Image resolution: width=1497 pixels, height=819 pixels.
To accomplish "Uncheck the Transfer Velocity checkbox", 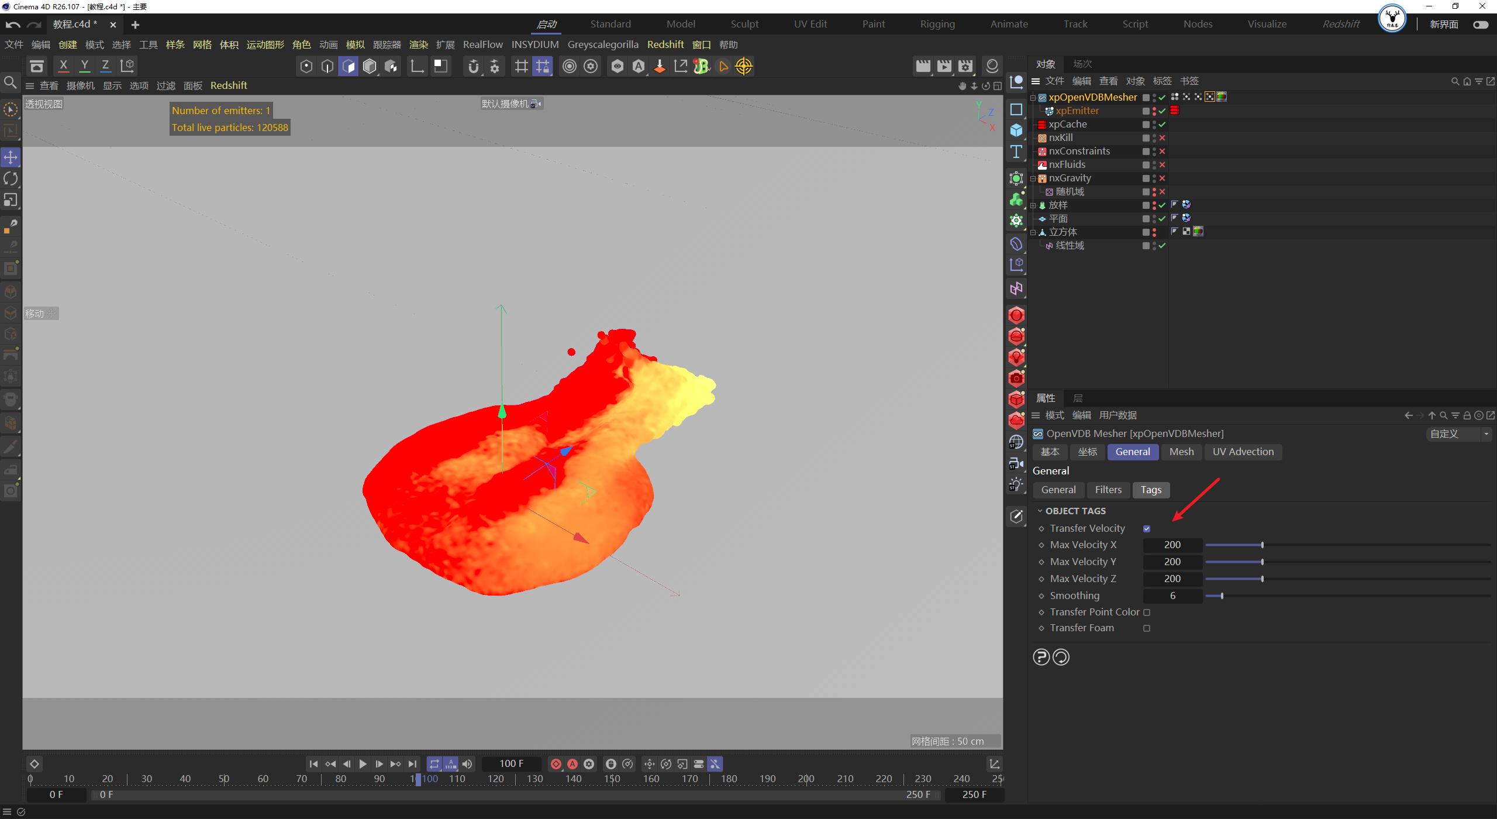I will pos(1147,528).
